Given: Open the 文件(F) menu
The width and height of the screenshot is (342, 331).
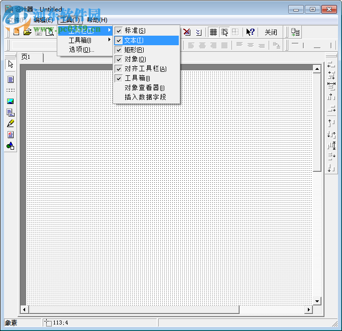Looking at the screenshot, I should 17,20.
